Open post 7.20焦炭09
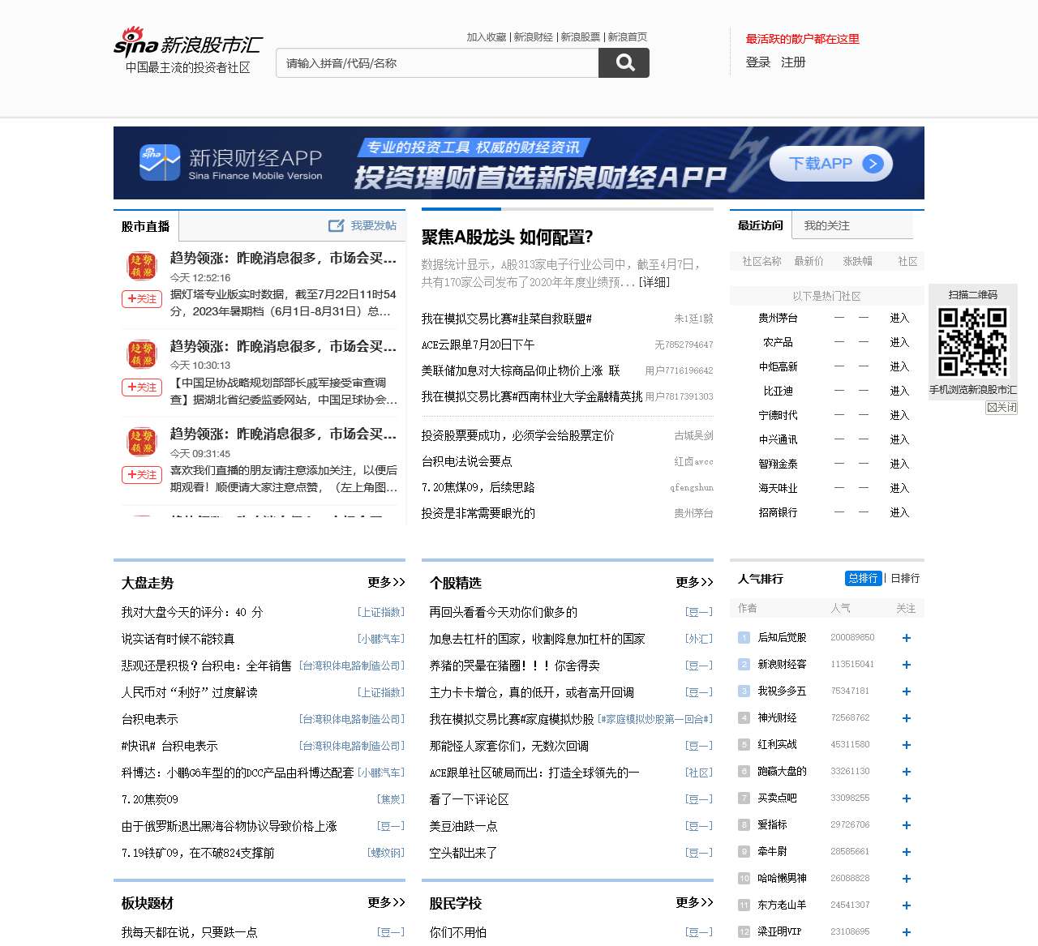The width and height of the screenshot is (1038, 946). [x=149, y=799]
